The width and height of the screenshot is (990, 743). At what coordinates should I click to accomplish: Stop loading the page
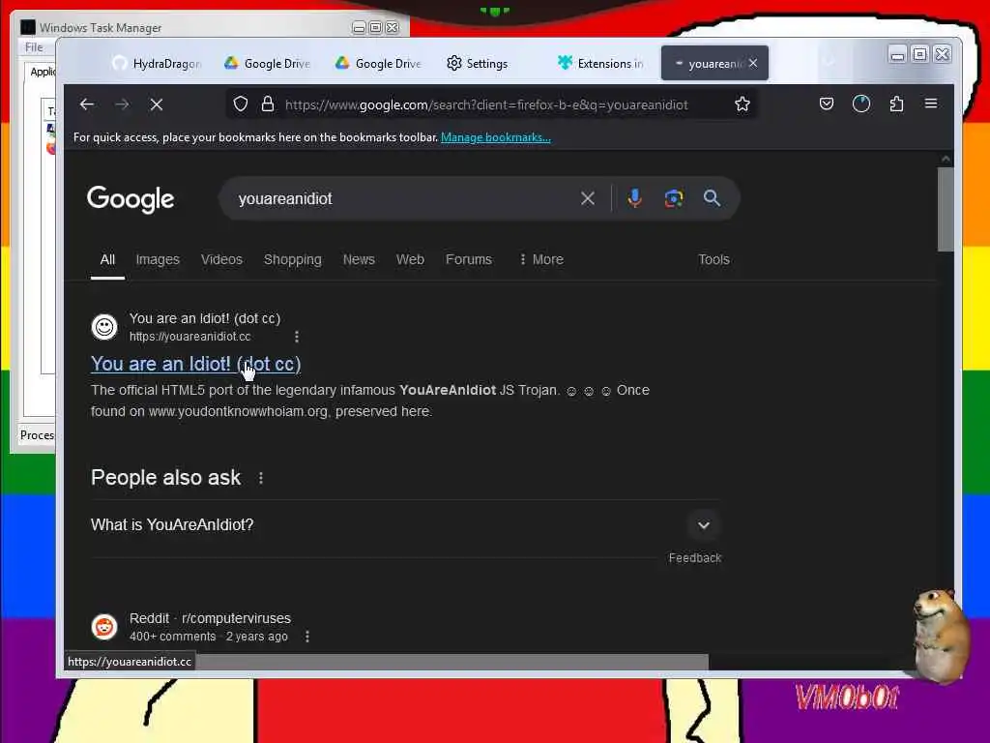pyautogui.click(x=157, y=104)
